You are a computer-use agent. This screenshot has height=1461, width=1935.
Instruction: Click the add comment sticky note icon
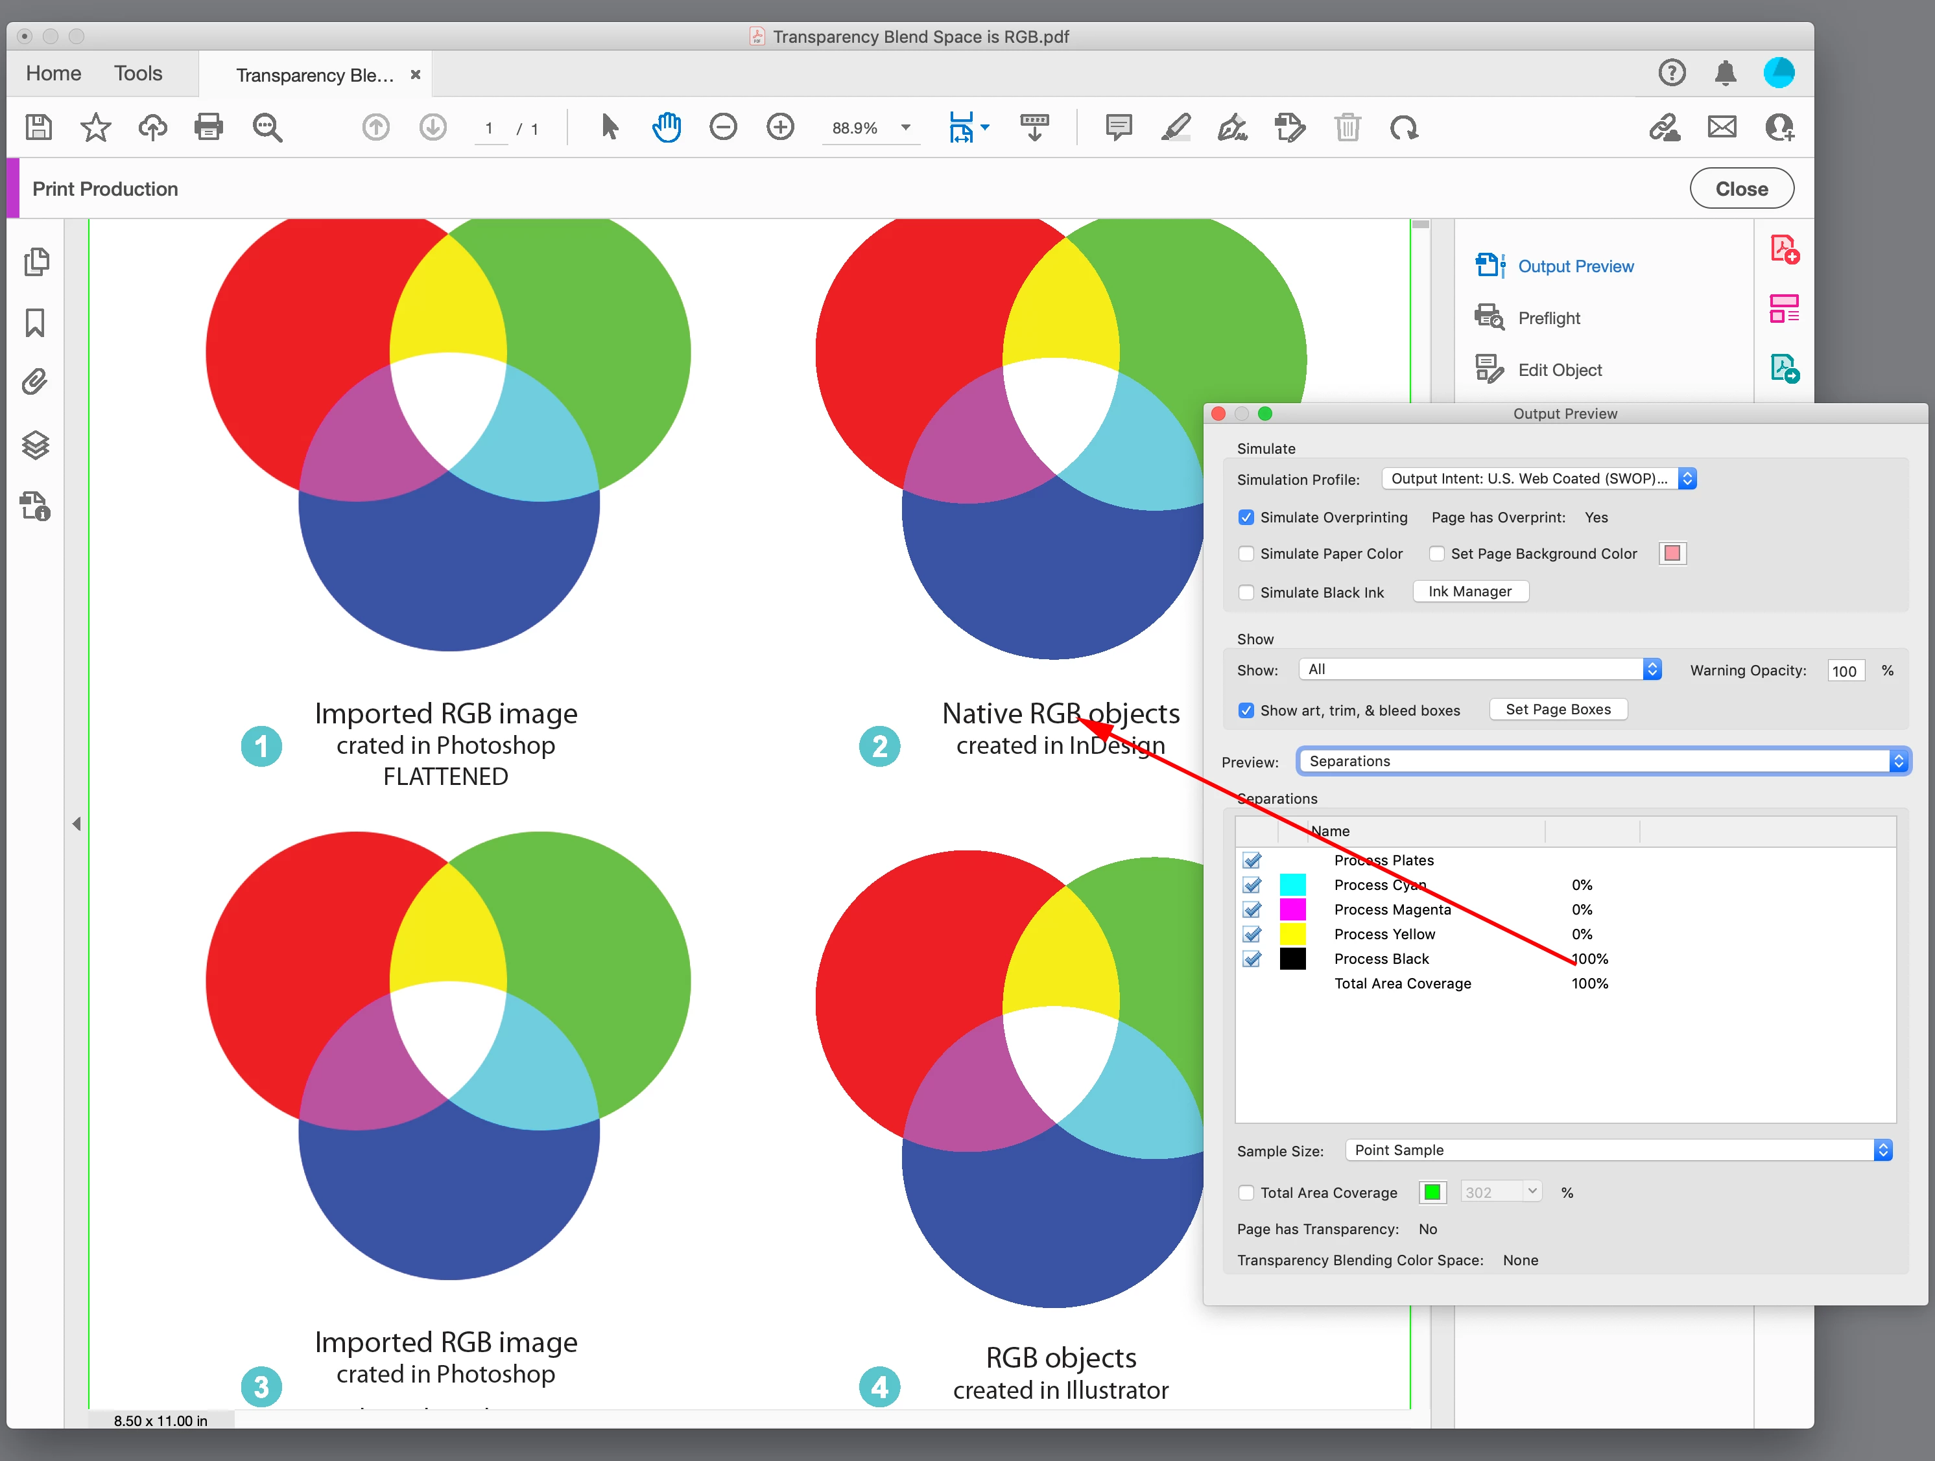click(x=1118, y=128)
